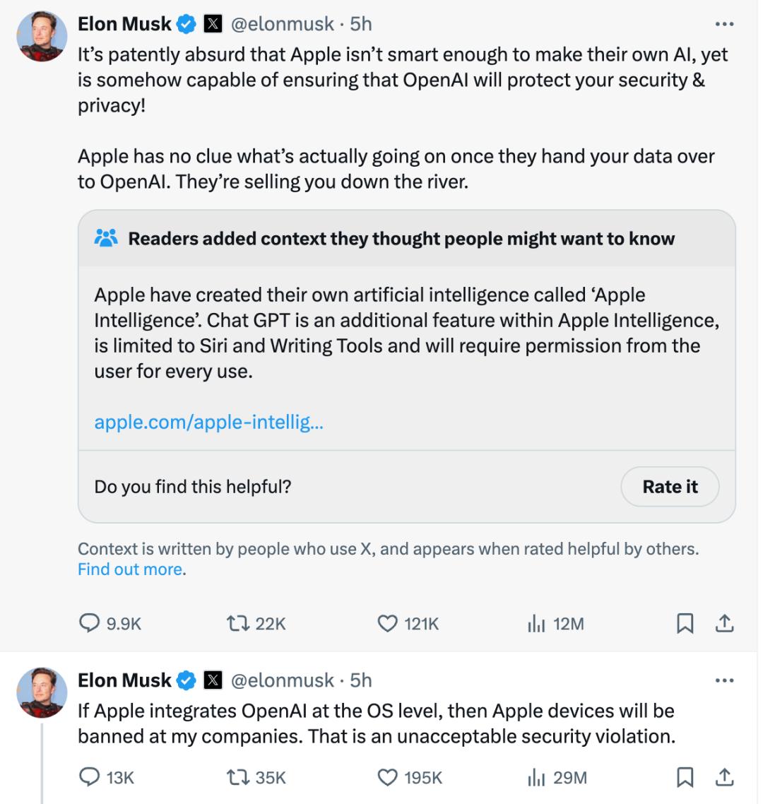
Task: Repost the second tweet (35K)
Action: tap(236, 777)
